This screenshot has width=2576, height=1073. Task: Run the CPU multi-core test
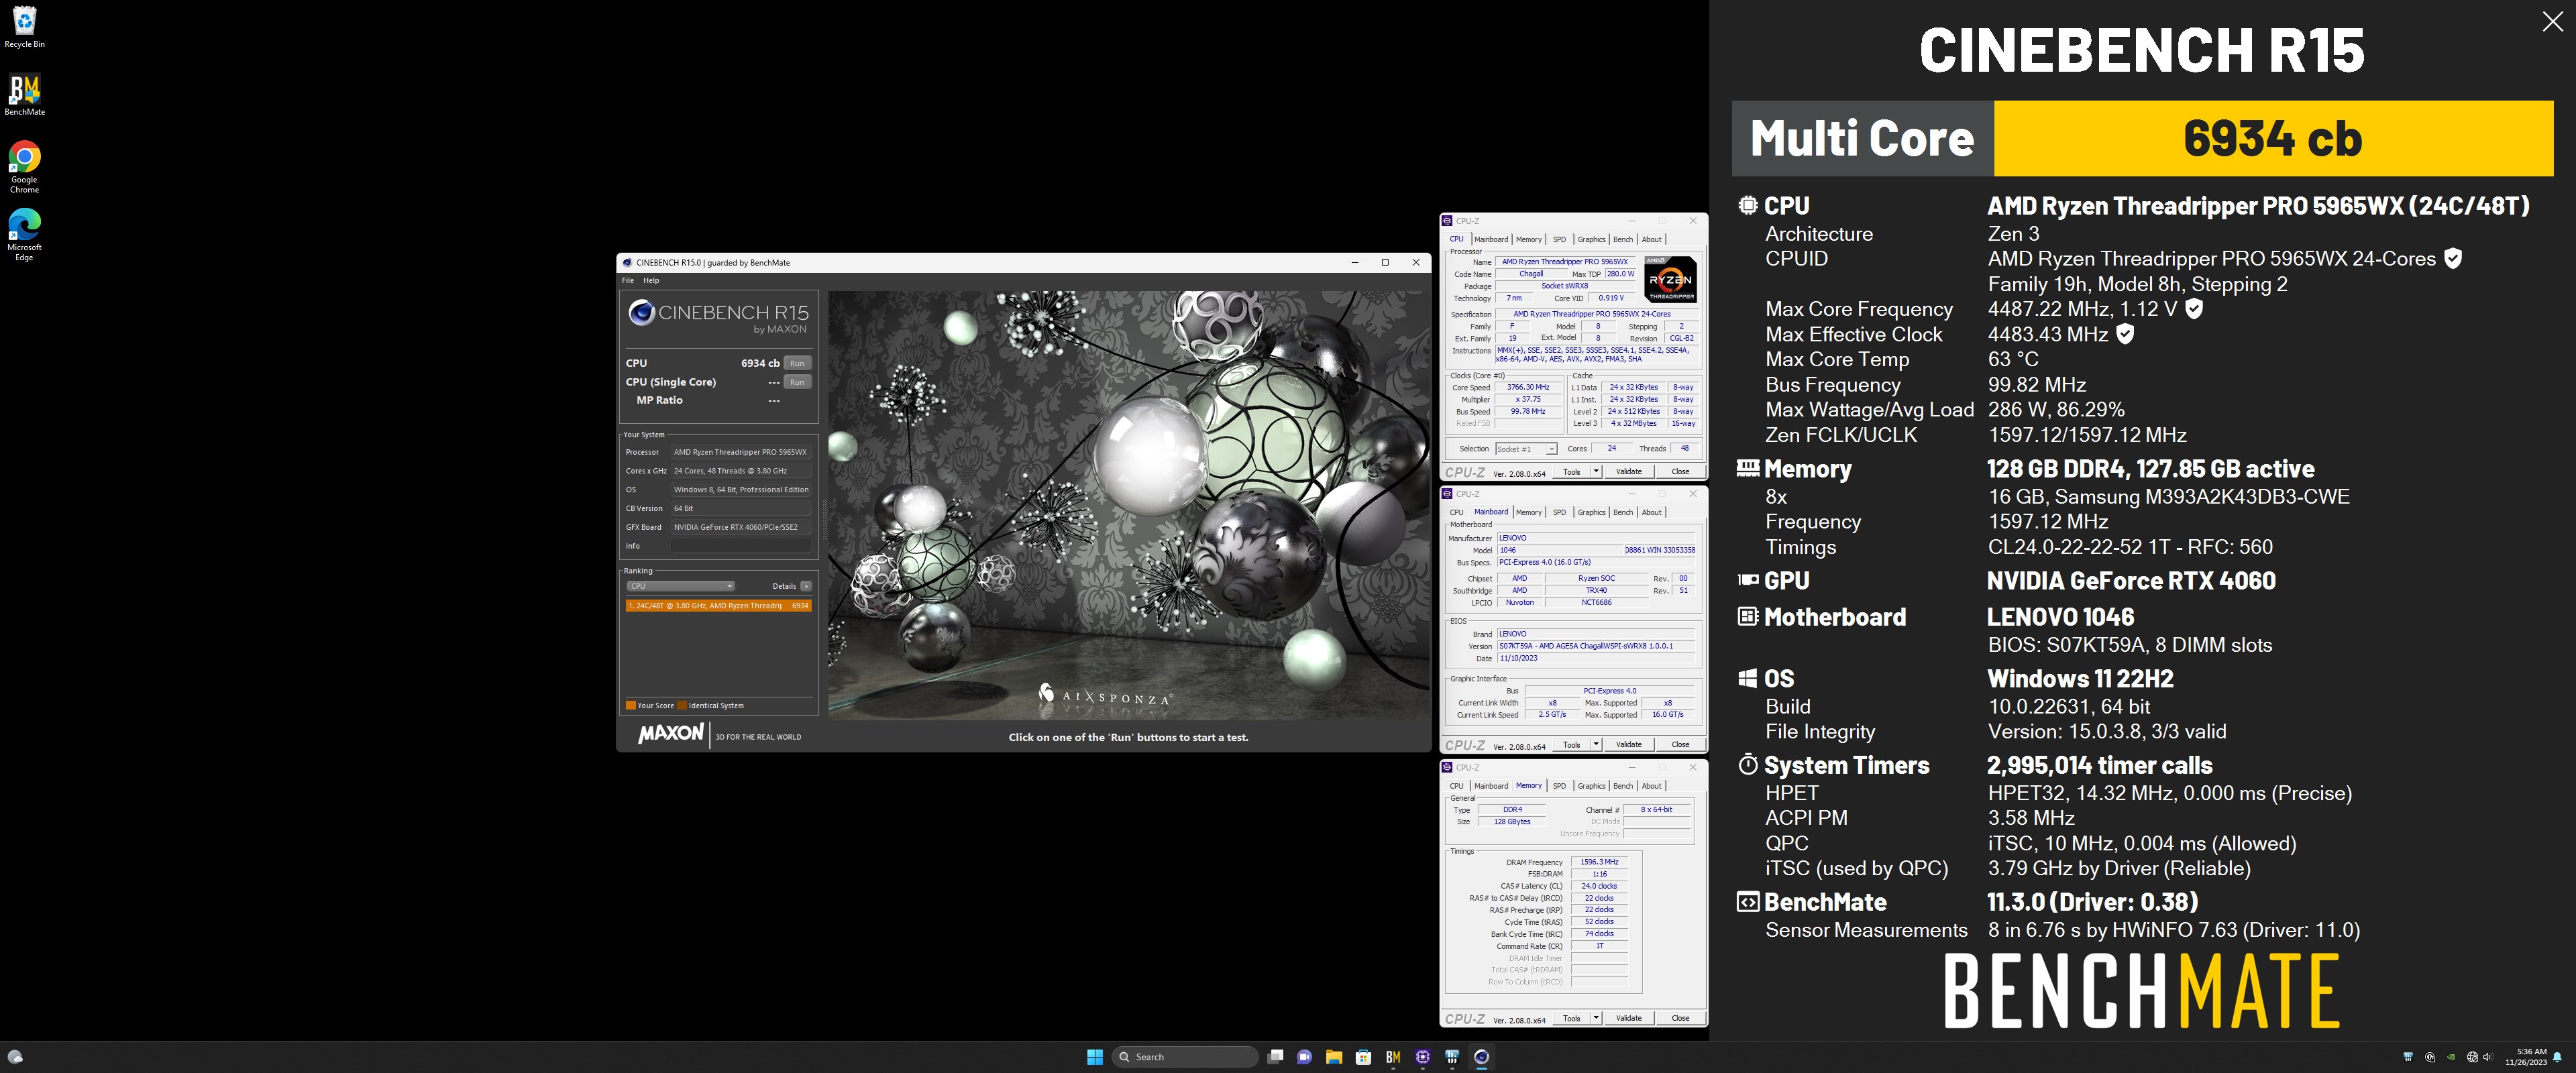[x=797, y=363]
